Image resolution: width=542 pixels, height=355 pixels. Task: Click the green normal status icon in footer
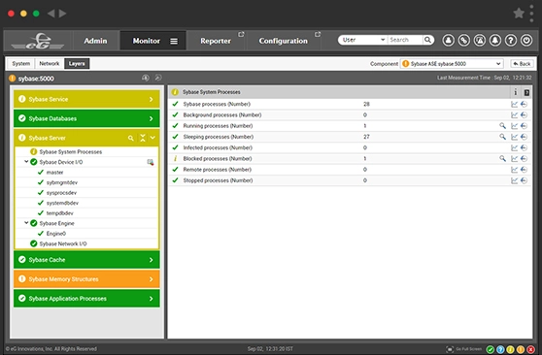click(491, 349)
